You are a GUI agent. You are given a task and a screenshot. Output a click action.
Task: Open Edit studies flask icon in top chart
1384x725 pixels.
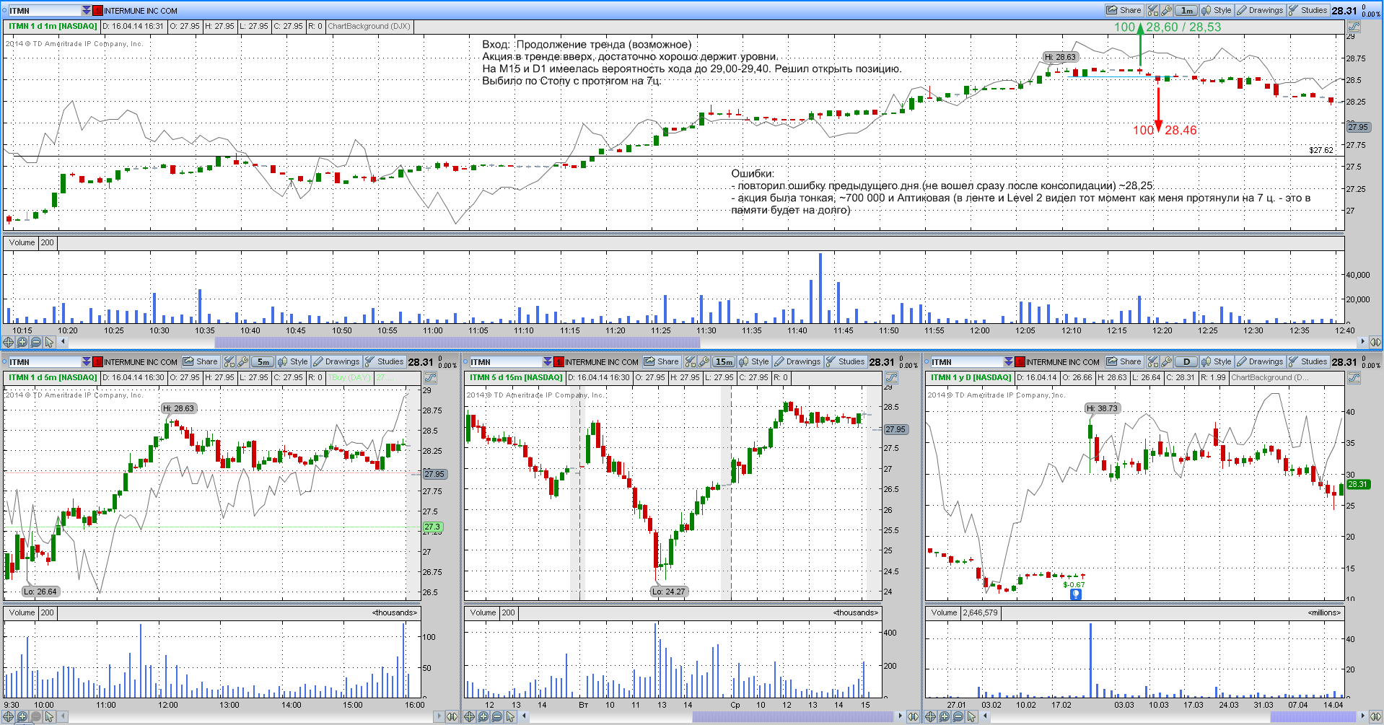[1152, 10]
